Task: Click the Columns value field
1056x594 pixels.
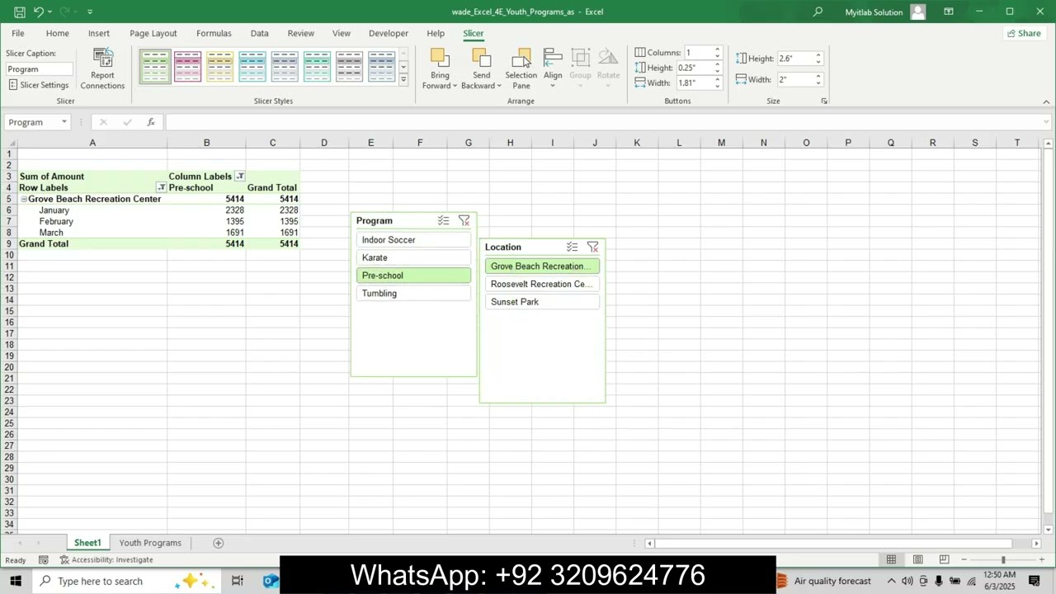Action: (x=697, y=53)
